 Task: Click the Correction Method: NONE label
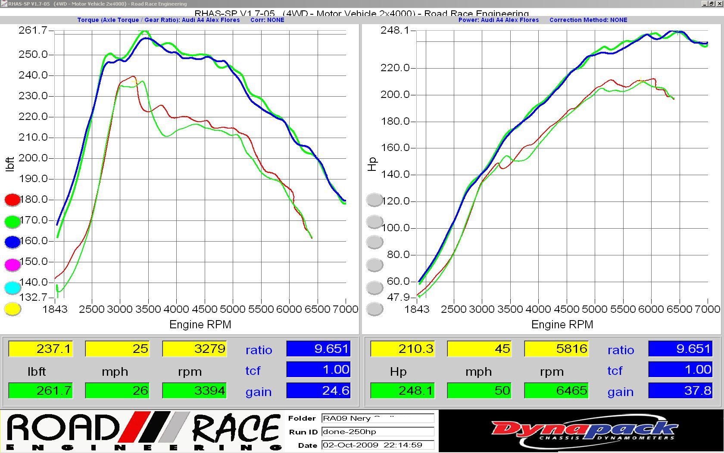588,20
